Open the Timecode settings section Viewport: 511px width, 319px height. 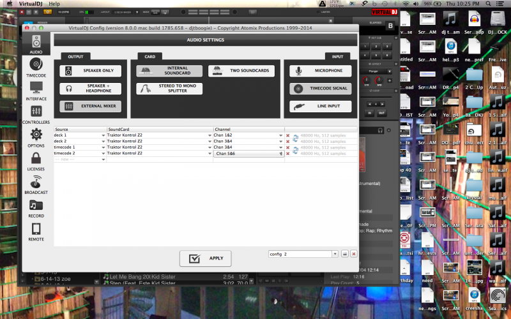pos(36,68)
